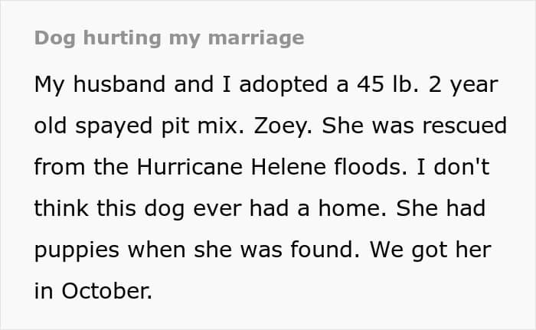
Task: Click the word "adopted" in the first line
Action: pos(283,84)
